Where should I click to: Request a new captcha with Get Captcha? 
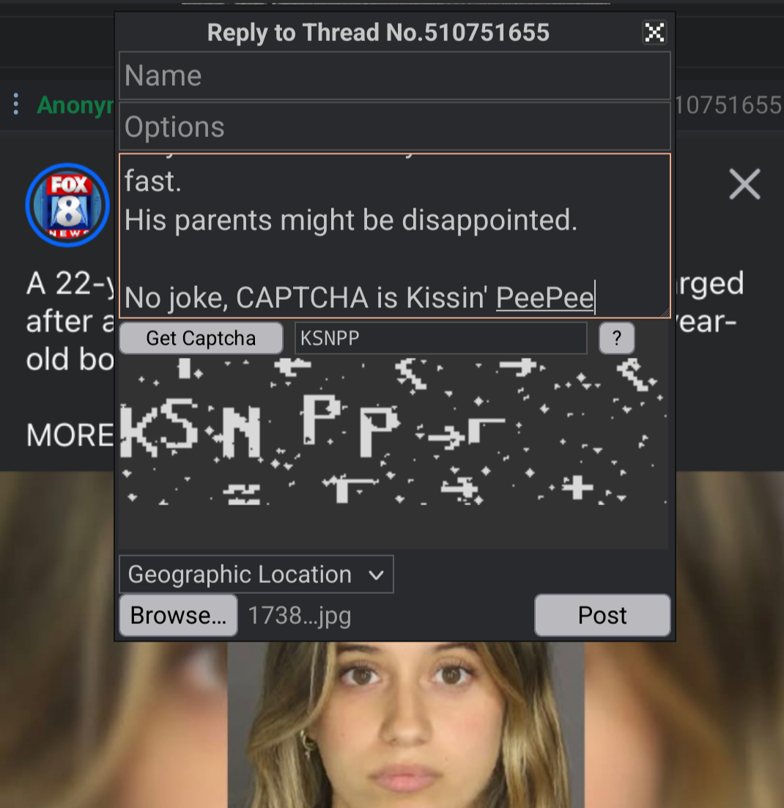pos(201,338)
